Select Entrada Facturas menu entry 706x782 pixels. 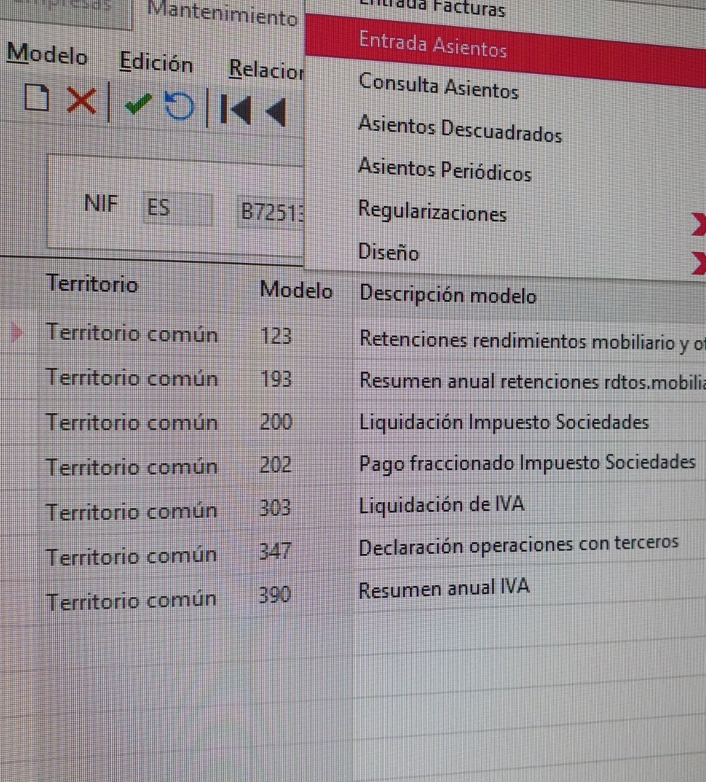432,8
